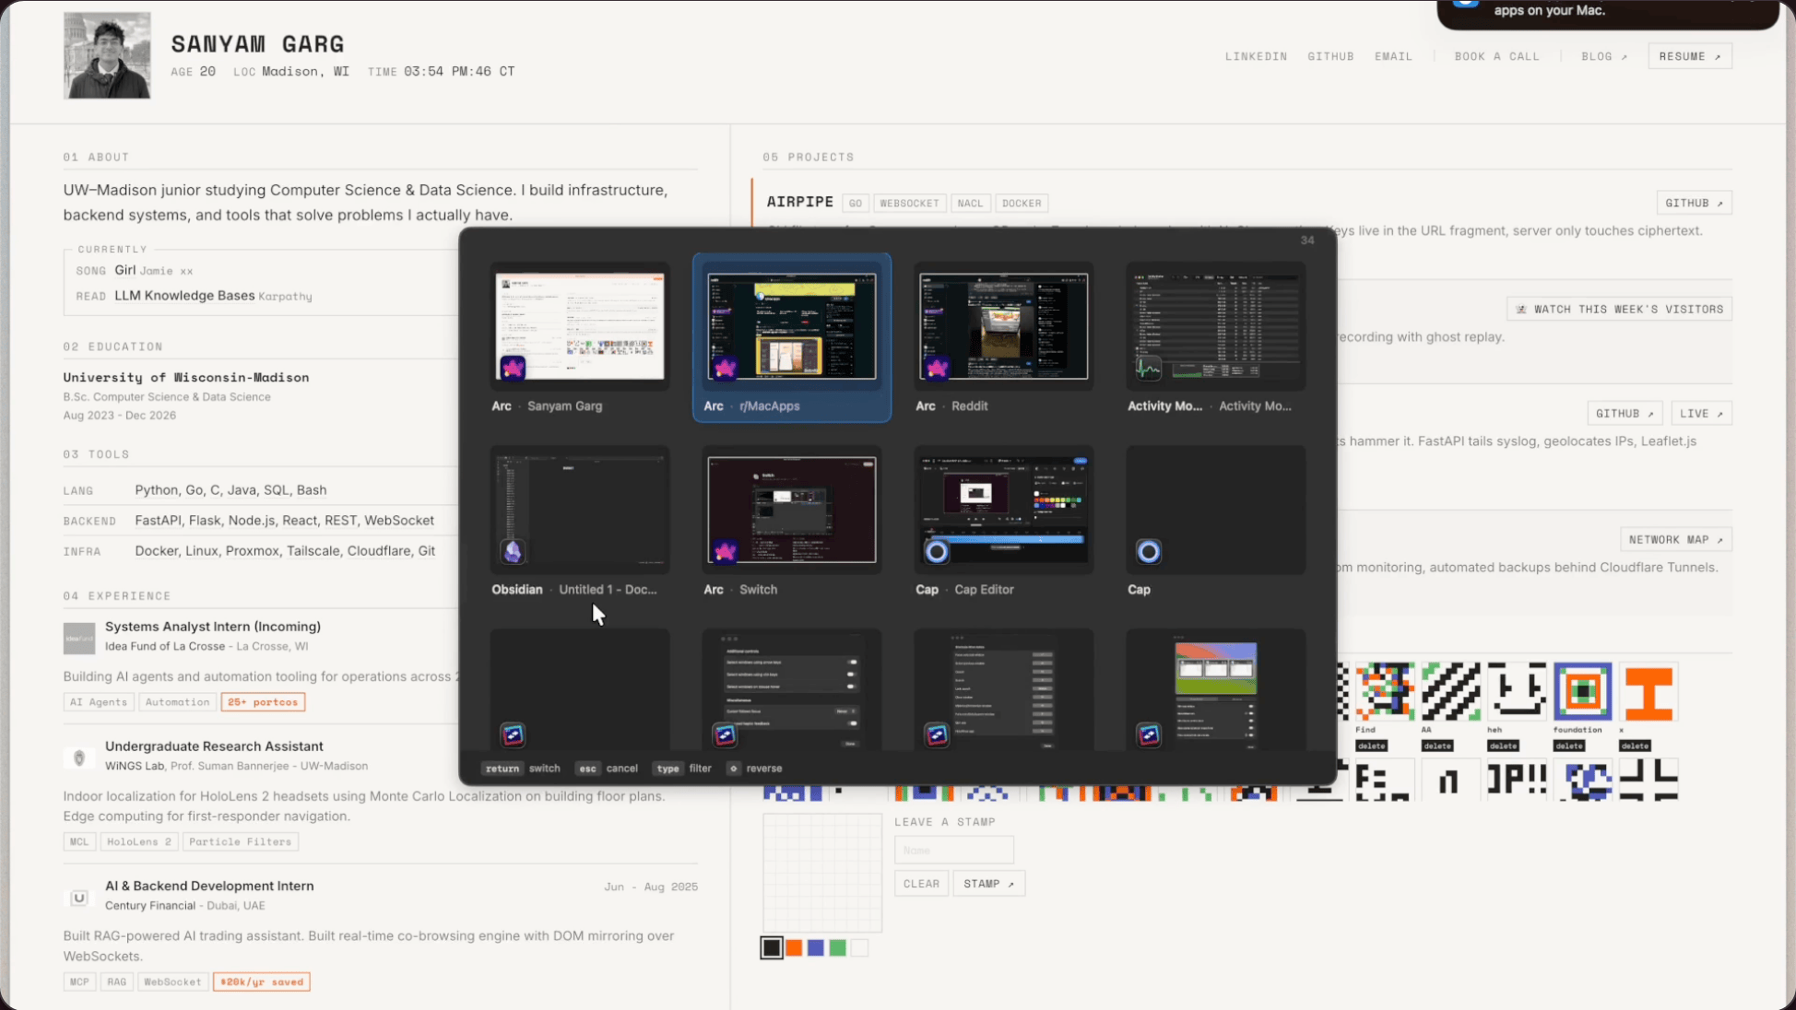1796x1010 pixels.
Task: Click Sanyam Garg's profile photo
Action: pyautogui.click(x=107, y=55)
